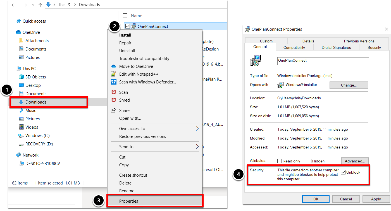Viewport: 391px width, 211px height.
Task: Select Create shortcut menu entry
Action: 133,175
